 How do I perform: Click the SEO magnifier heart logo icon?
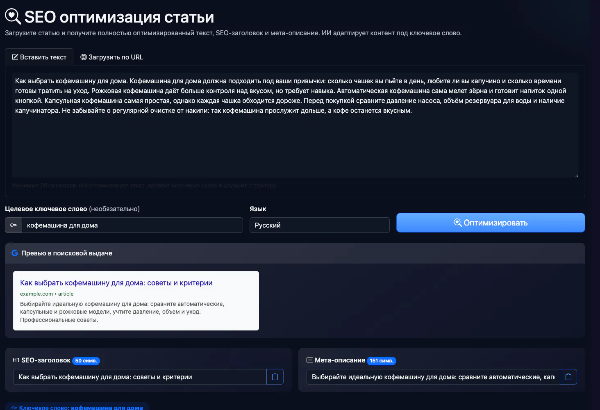[13, 16]
